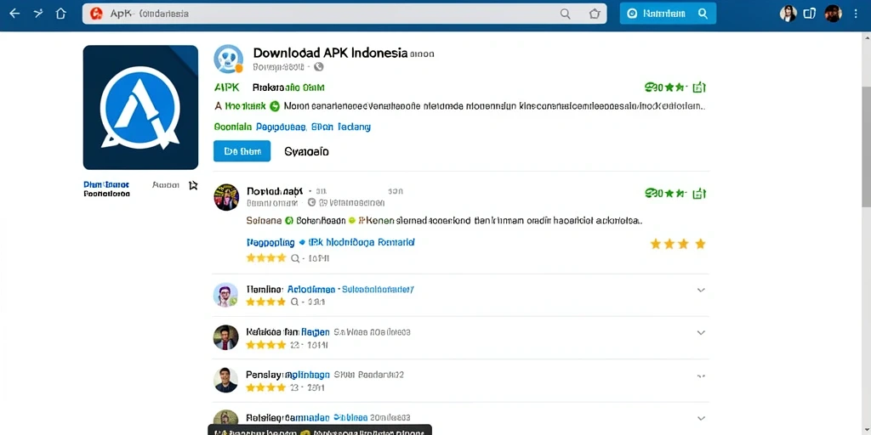This screenshot has height=435, width=871.
Task: Open the blue "Aclodimea" link in the Hamline row
Action: [x=310, y=290]
